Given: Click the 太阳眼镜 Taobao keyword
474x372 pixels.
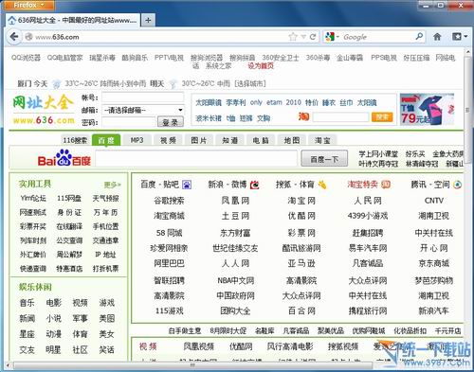Looking at the screenshot, I should (x=209, y=102).
